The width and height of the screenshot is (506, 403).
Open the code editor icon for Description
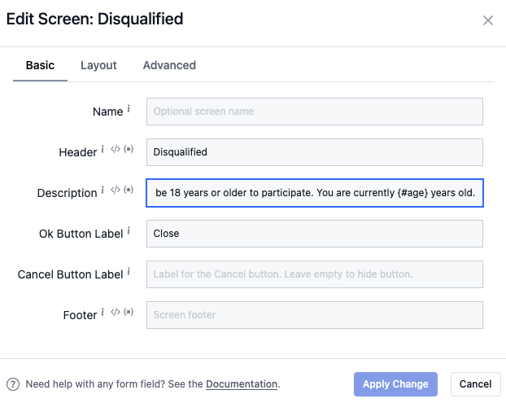(x=116, y=191)
